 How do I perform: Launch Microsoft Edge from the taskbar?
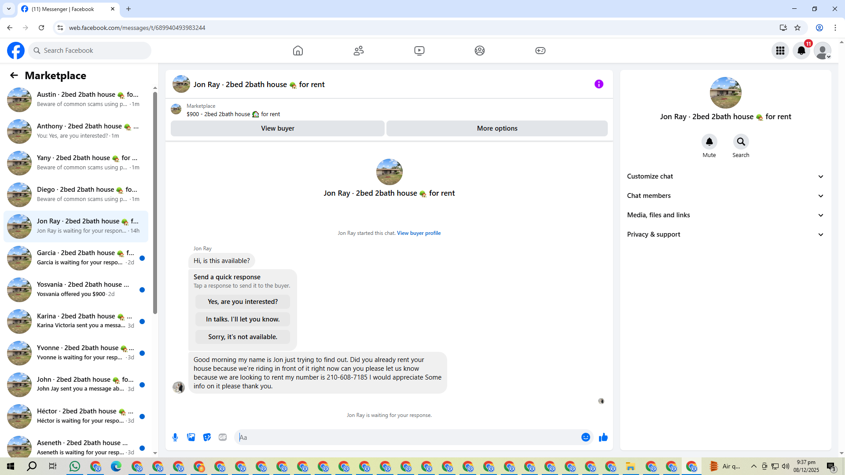[x=116, y=466]
